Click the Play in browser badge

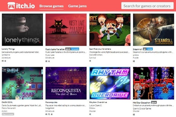(x=8, y=114)
